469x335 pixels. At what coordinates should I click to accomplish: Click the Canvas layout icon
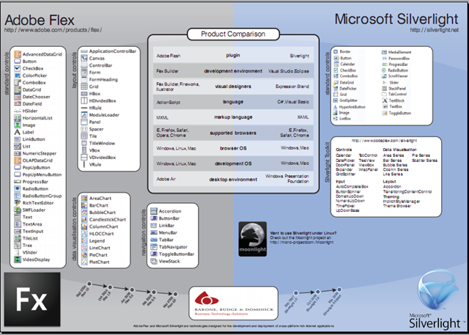pyautogui.click(x=84, y=59)
